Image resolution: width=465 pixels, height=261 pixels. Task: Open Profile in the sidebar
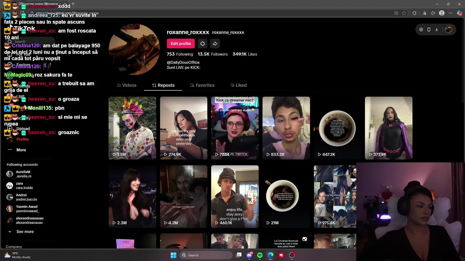pos(17,139)
